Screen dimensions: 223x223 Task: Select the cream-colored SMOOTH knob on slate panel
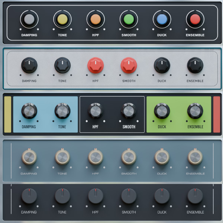tap(129, 158)
